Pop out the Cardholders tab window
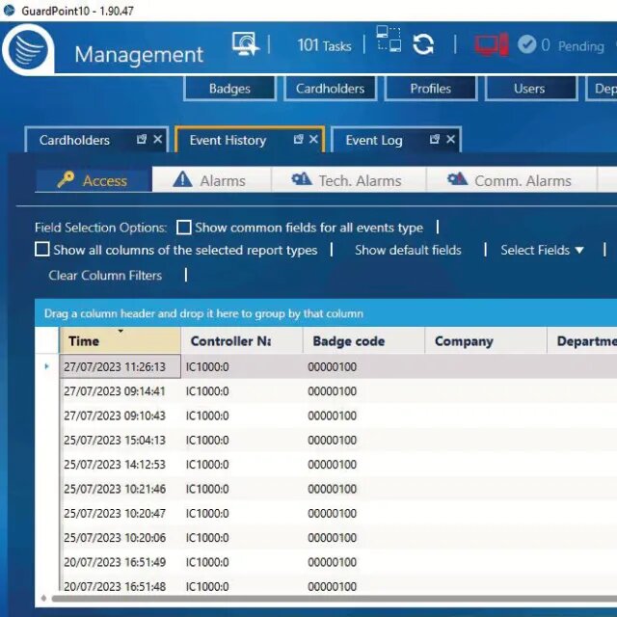 coord(142,139)
